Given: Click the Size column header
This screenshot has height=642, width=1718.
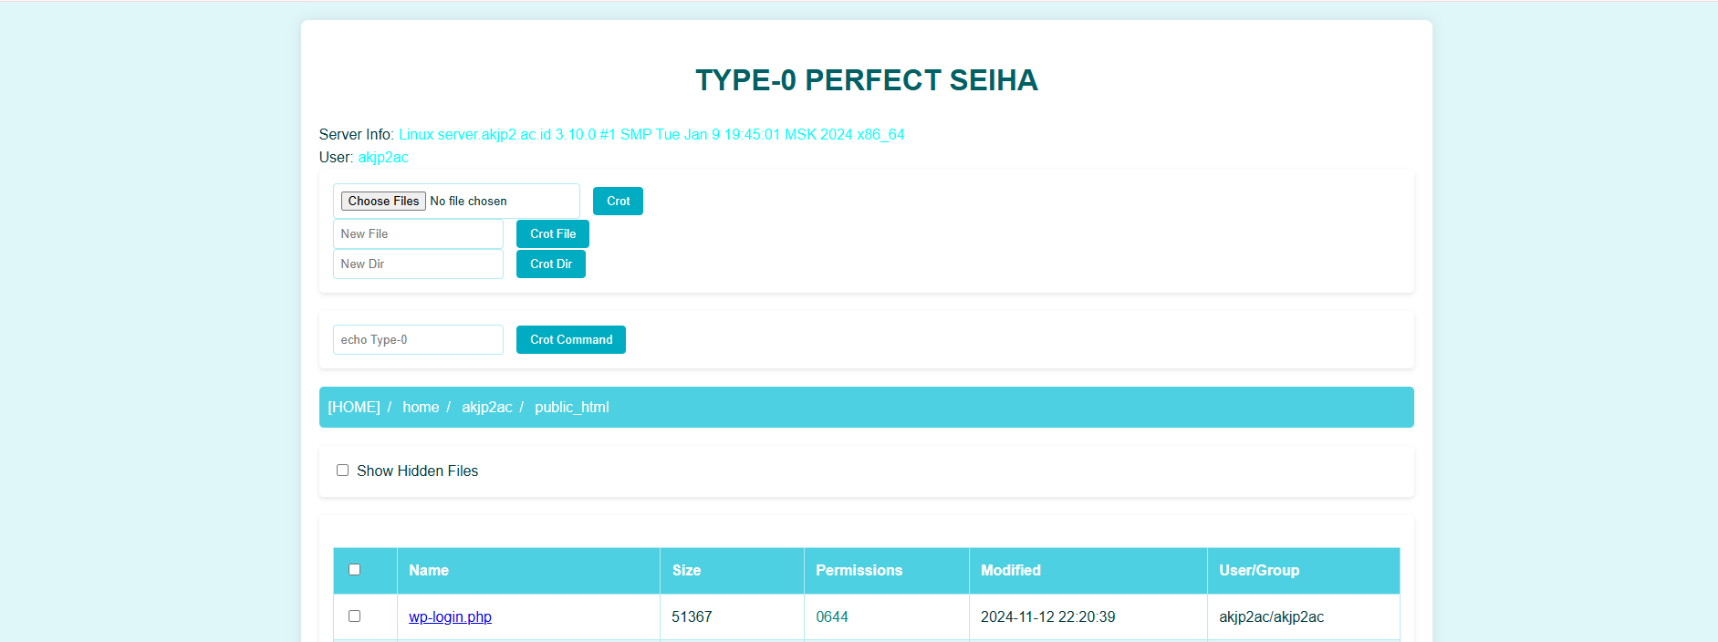Looking at the screenshot, I should (686, 571).
